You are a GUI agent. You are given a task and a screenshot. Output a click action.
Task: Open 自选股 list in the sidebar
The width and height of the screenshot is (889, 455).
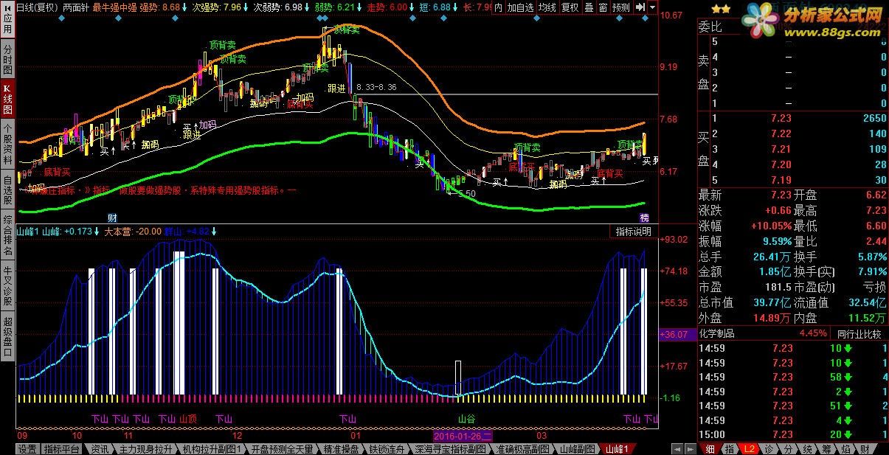[7, 190]
